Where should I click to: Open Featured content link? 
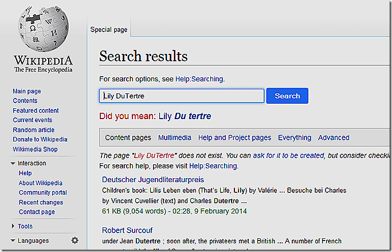pyautogui.click(x=36, y=111)
